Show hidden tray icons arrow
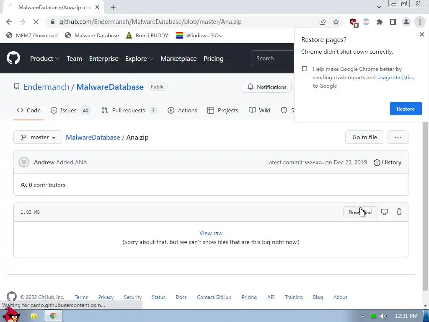This screenshot has height=322, width=429. [x=363, y=316]
